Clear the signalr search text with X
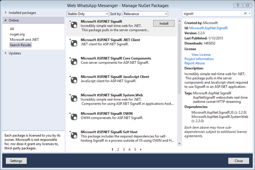255x170 pixels. click(245, 13)
